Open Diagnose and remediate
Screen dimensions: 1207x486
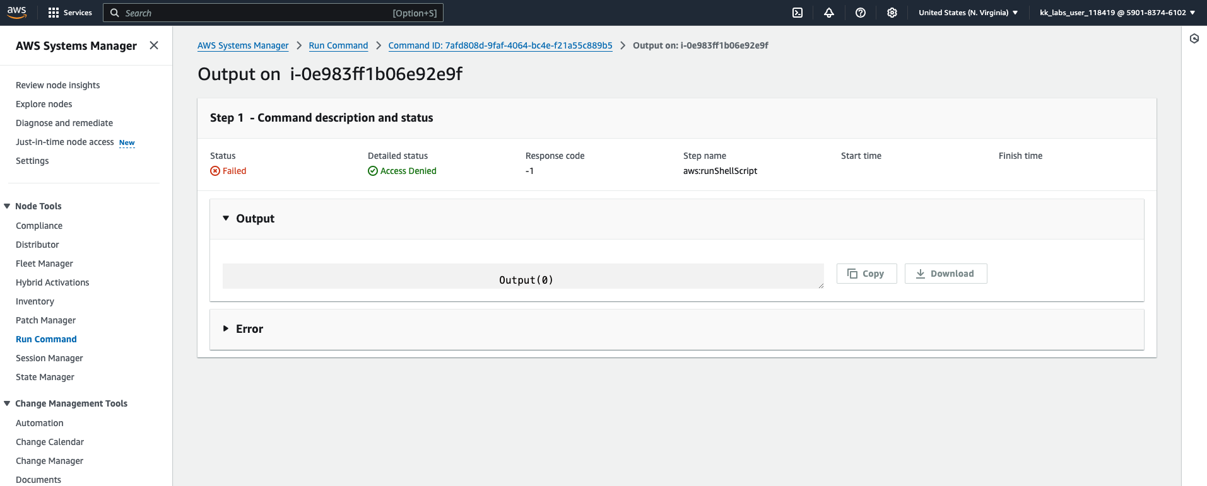(64, 123)
